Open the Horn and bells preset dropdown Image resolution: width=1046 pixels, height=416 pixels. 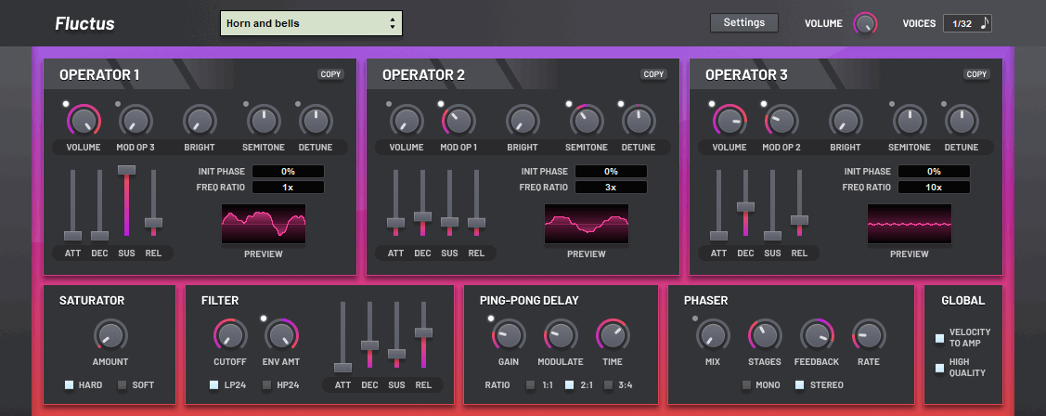(311, 23)
